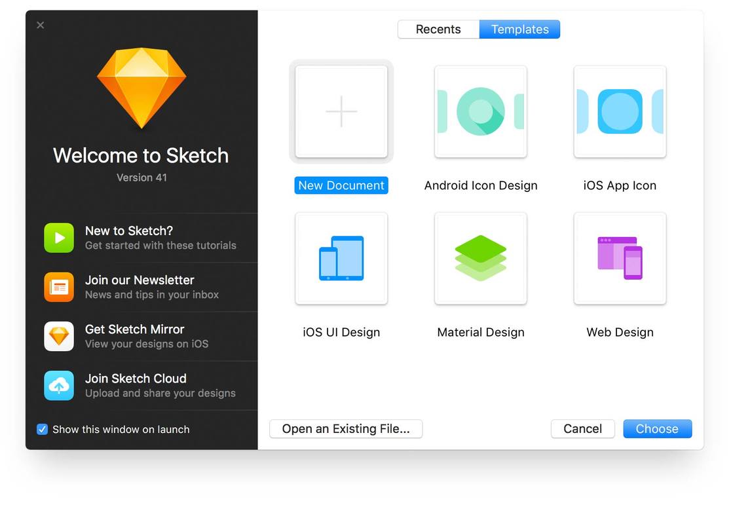Switch to the Recents tab
733x524 pixels.
click(438, 29)
